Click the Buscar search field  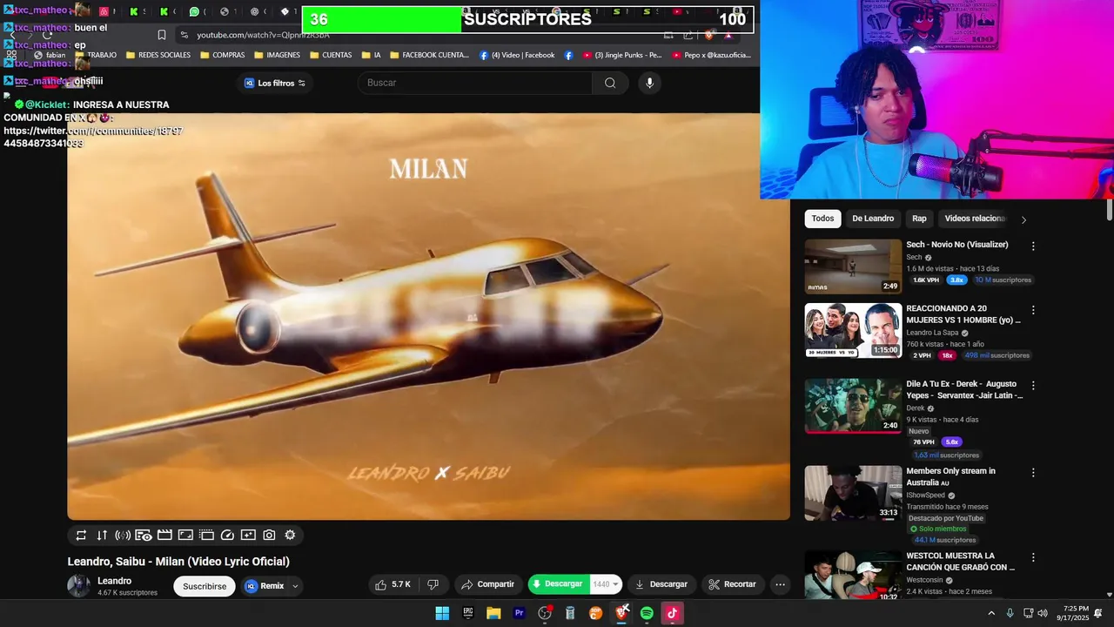(x=475, y=83)
